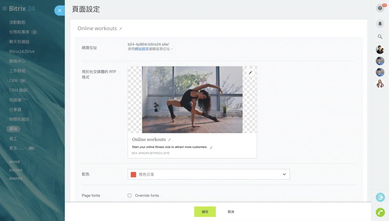
Task: Click pencil icon on the preview image
Action: click(x=250, y=72)
